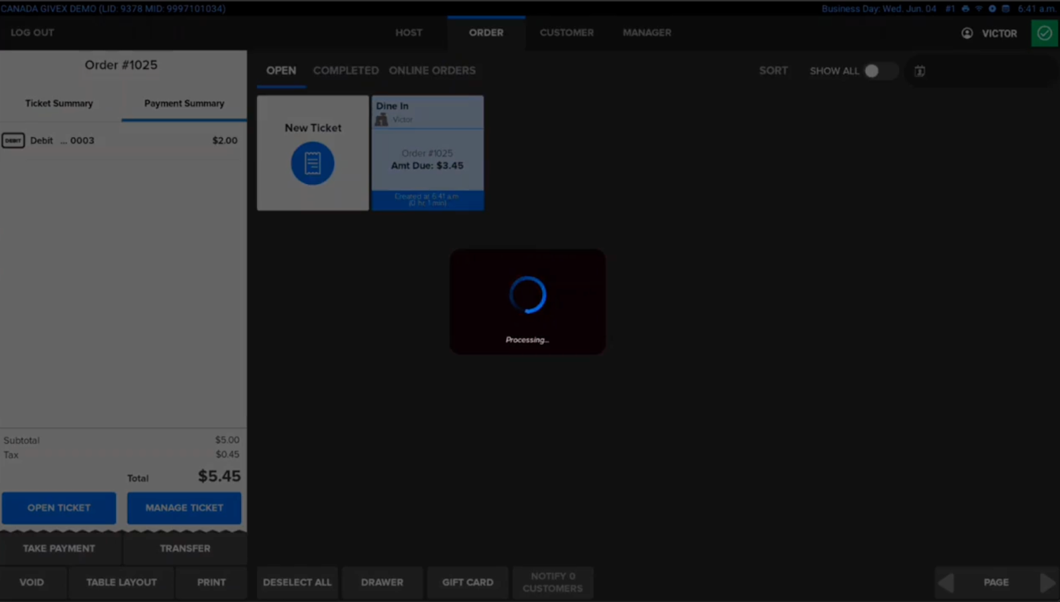Open the Completed orders tab
Screen dimensions: 1060x602
click(x=346, y=71)
